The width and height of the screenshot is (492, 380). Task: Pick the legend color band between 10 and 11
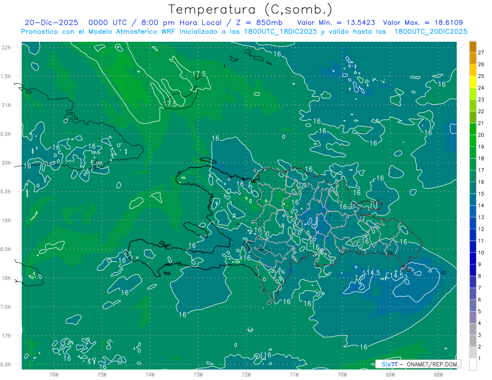click(473, 247)
